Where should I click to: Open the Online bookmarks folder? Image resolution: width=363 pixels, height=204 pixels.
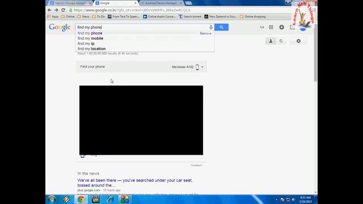[x=68, y=16]
